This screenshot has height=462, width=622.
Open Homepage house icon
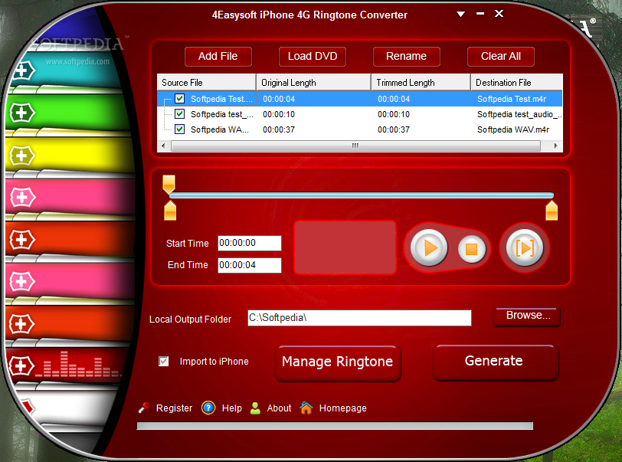306,408
